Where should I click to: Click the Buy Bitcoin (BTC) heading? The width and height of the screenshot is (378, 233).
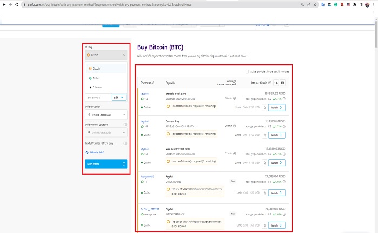coord(160,47)
